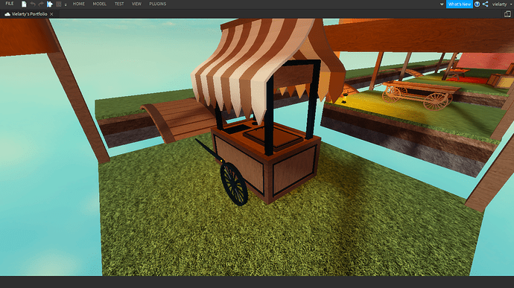Switch to the TEST ribbon tab

[x=119, y=4]
